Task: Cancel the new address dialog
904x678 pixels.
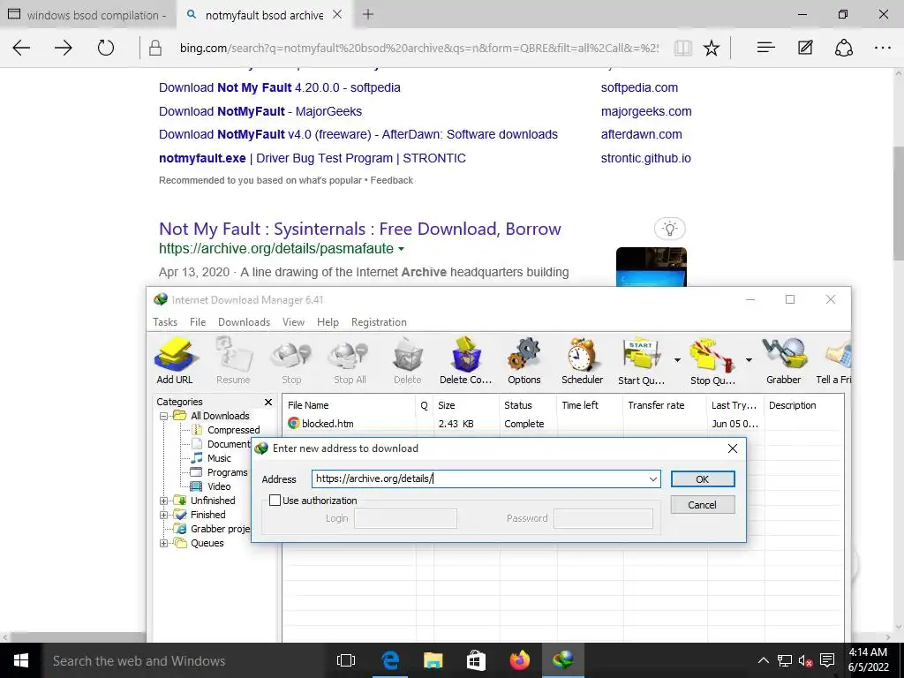Action: click(x=702, y=504)
